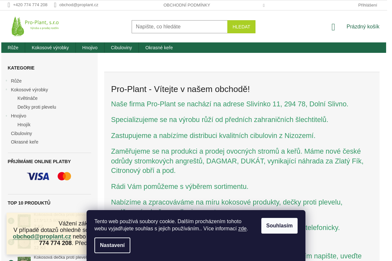Select Cibuloviny in the sidebar categories
392x261 pixels.
[x=22, y=133]
